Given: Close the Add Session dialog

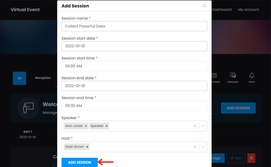Looking at the screenshot, I should (204, 6).
